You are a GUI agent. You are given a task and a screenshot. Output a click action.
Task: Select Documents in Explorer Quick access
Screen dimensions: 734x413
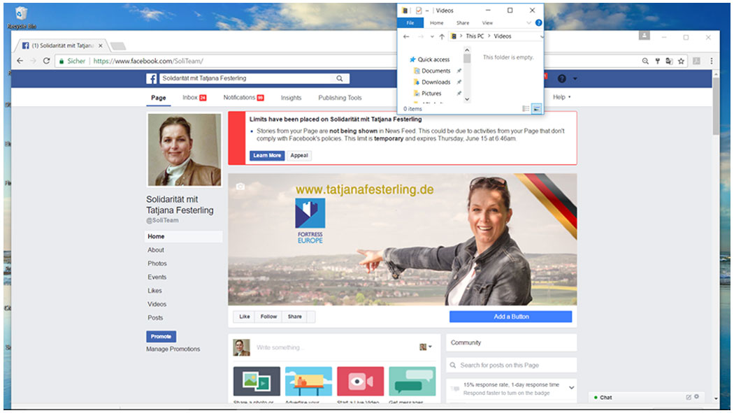coord(436,71)
